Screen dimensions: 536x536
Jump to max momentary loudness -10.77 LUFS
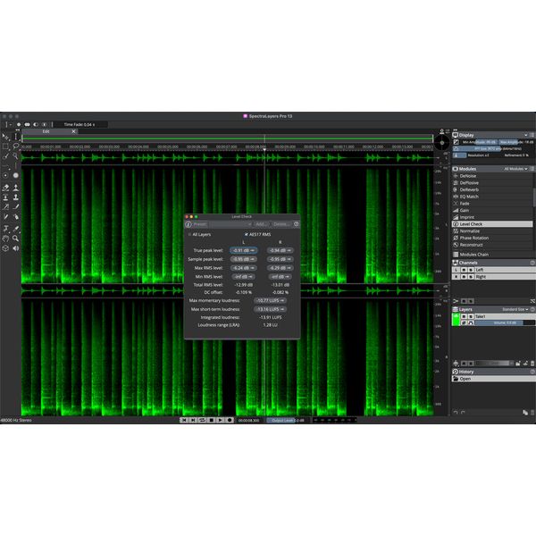(270, 300)
